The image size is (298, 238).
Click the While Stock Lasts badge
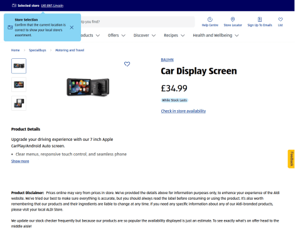tap(174, 100)
